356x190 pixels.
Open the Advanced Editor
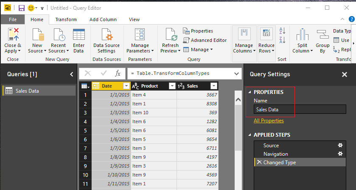(205, 40)
